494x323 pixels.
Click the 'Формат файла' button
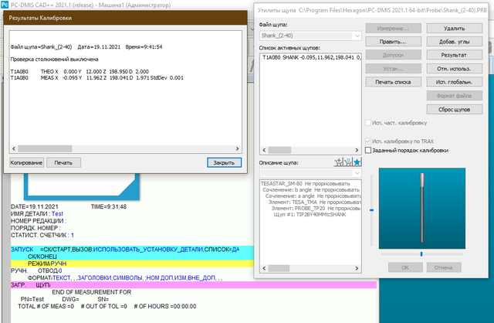click(455, 96)
